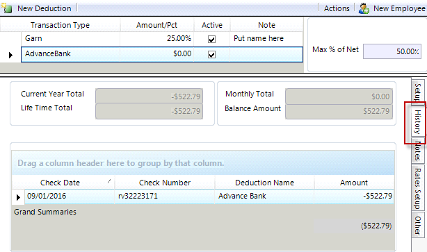Open the History tab
This screenshot has height=252, width=427.
pos(417,121)
